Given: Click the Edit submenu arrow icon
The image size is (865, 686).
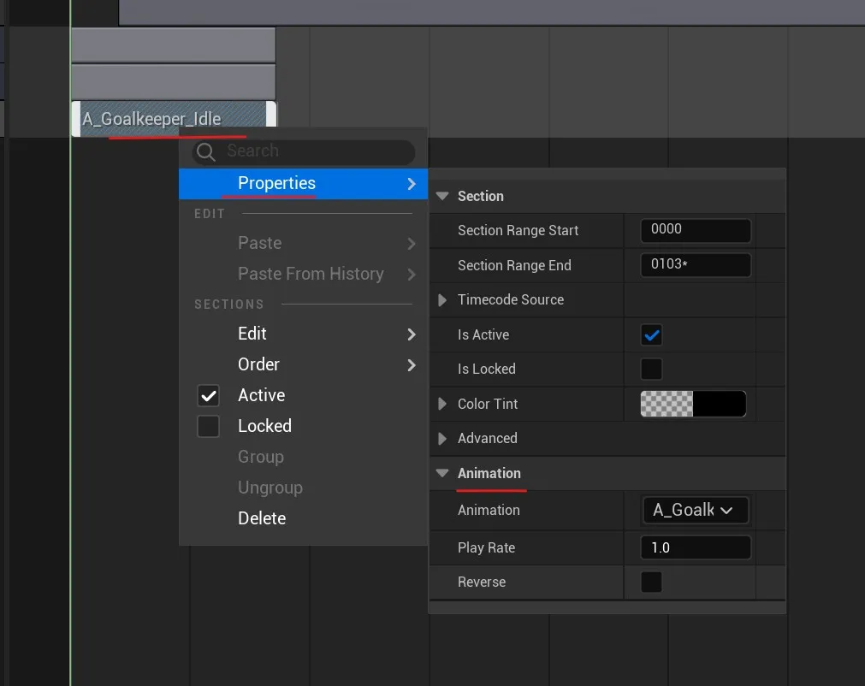Looking at the screenshot, I should coord(412,334).
